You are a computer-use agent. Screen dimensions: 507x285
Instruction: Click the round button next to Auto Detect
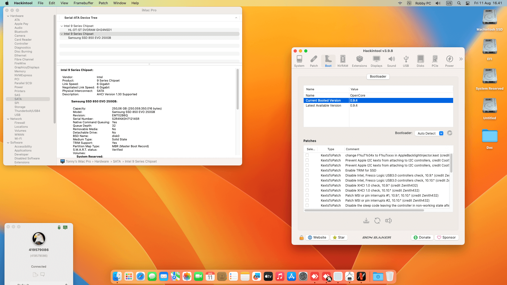450,133
